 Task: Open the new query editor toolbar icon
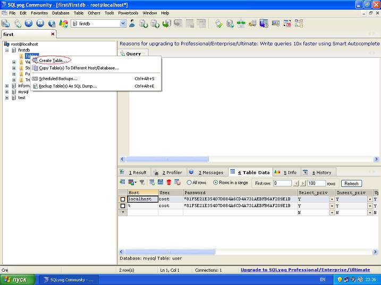pos(18,23)
